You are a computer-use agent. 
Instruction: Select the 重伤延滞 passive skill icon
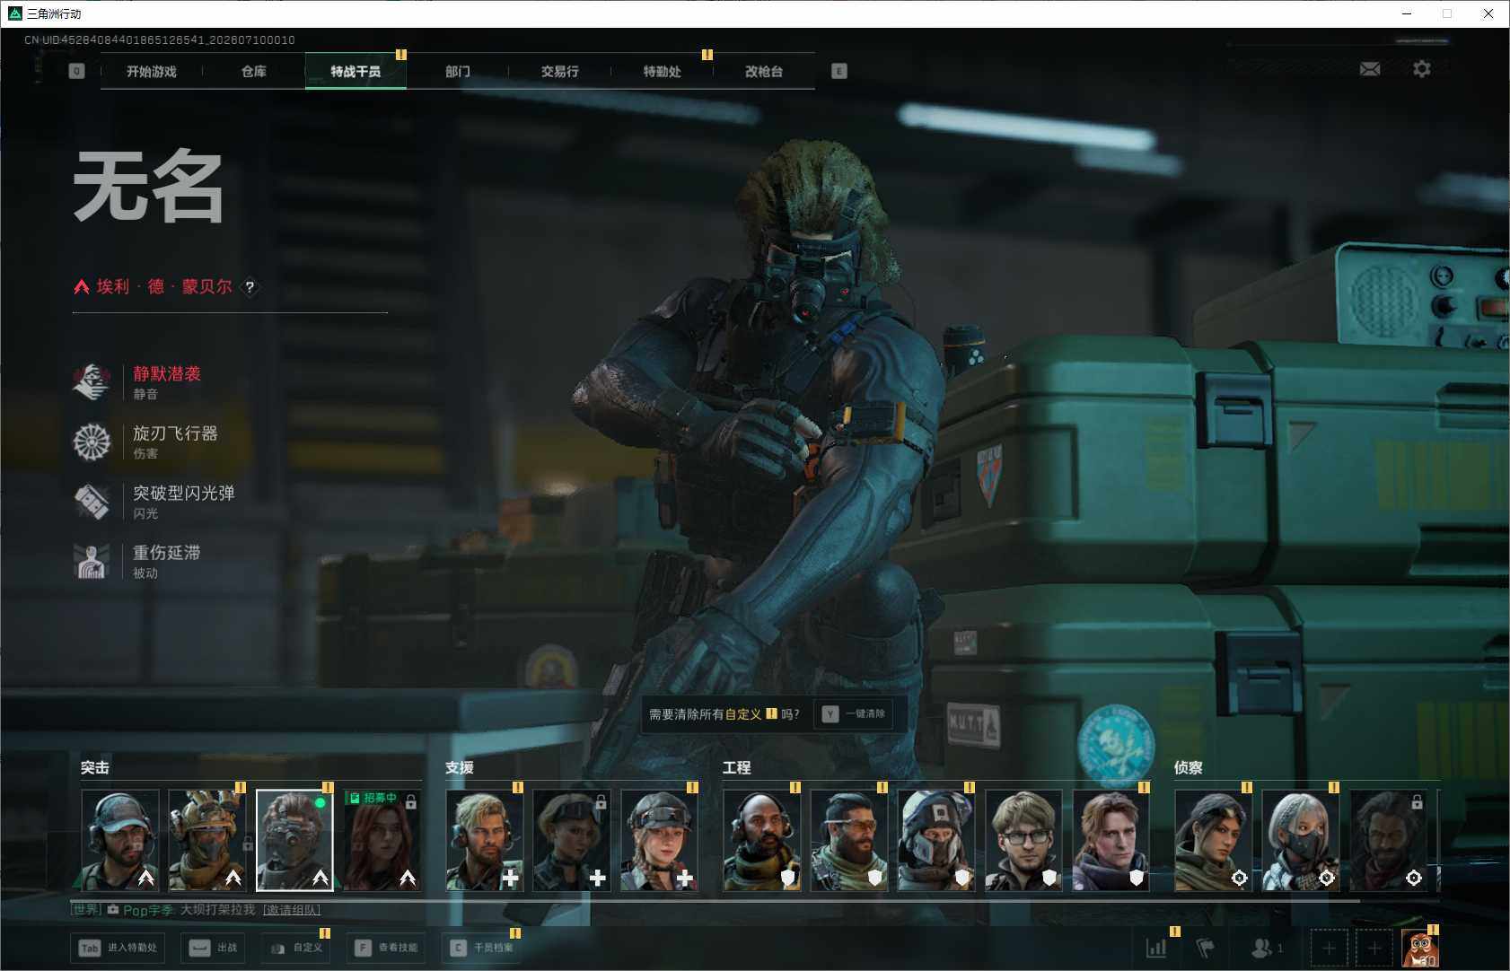point(92,561)
